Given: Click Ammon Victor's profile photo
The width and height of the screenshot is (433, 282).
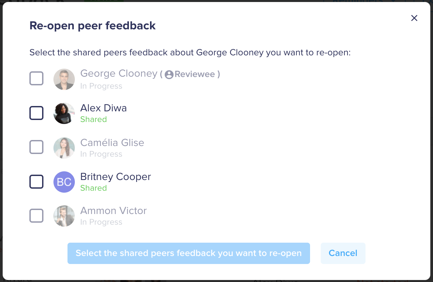Looking at the screenshot, I should [64, 216].
